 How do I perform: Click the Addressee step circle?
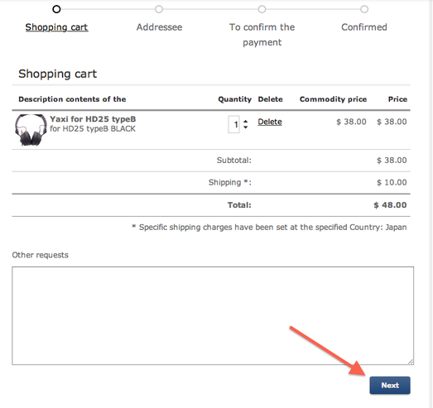point(159,9)
